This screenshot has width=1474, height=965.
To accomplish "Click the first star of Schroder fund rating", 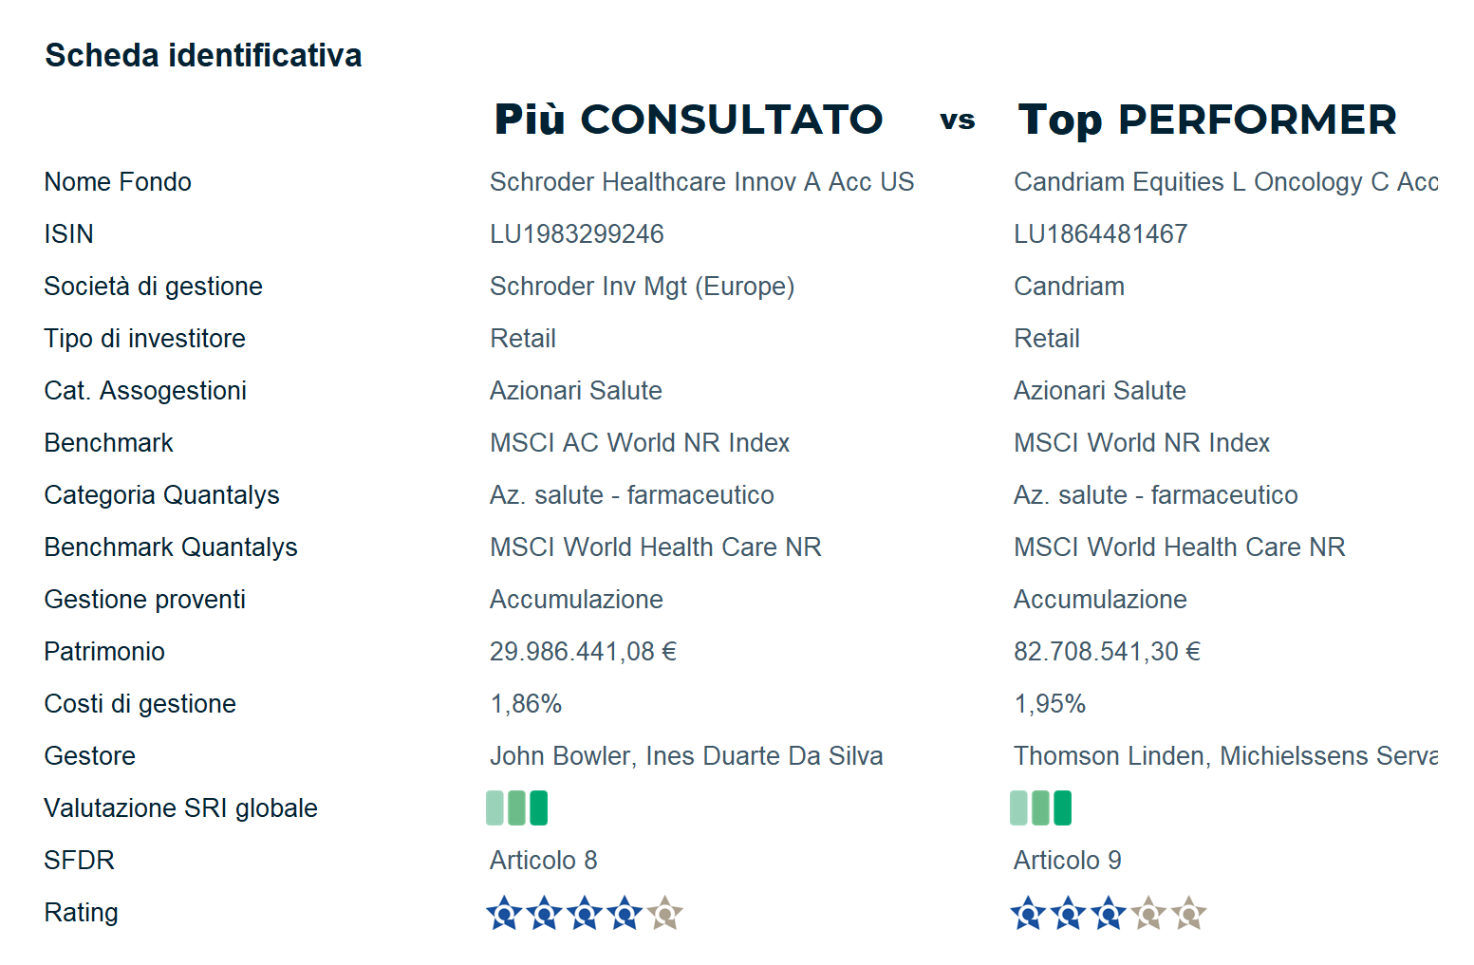I will pyautogui.click(x=504, y=914).
